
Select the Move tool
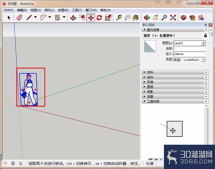(91, 18)
